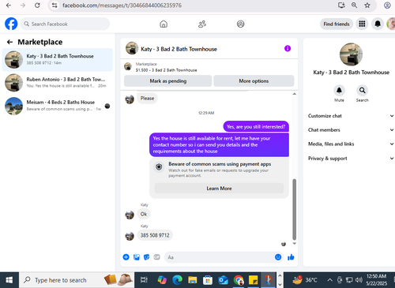Click the browser address bar URL
The image size is (395, 288).
[122, 6]
